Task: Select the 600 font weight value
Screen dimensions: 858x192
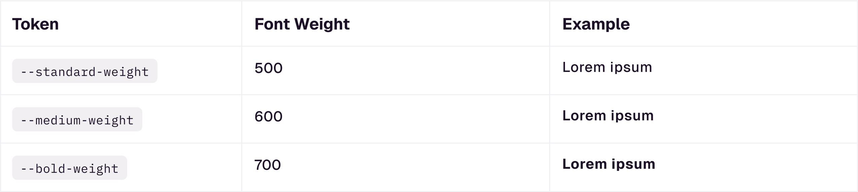Action: [x=269, y=116]
